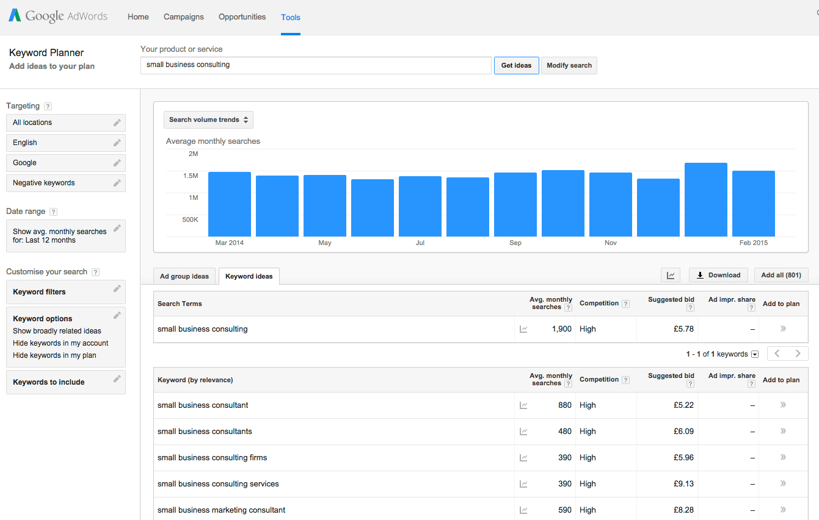Viewport: 819px width, 520px height.
Task: Click Hide keywords in my plan text
Action: click(x=54, y=355)
